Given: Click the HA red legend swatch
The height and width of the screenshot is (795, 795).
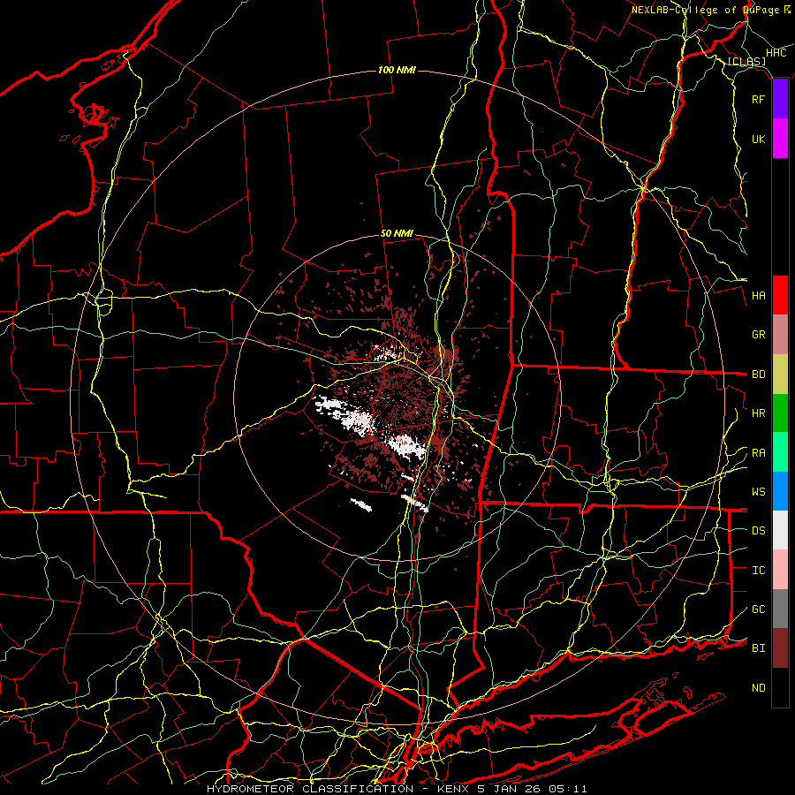Looking at the screenshot, I should click(780, 295).
